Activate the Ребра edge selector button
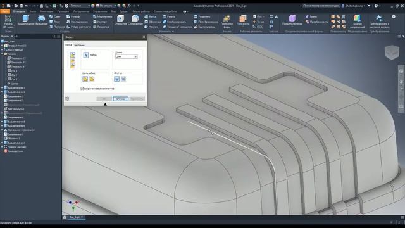 (86, 55)
